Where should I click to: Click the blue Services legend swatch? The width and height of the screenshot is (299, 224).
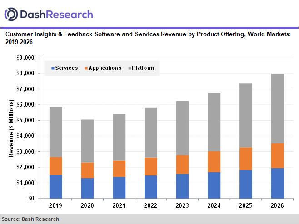53,68
